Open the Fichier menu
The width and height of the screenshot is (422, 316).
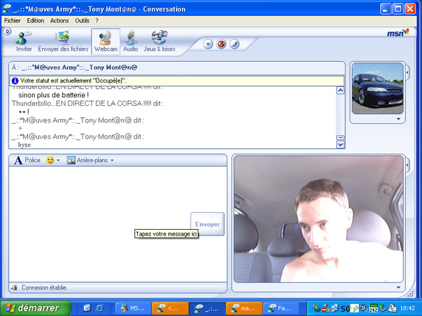(x=12, y=20)
